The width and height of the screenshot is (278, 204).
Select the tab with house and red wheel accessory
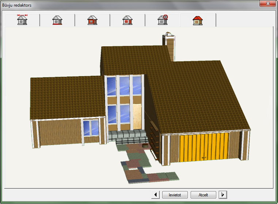point(163,20)
